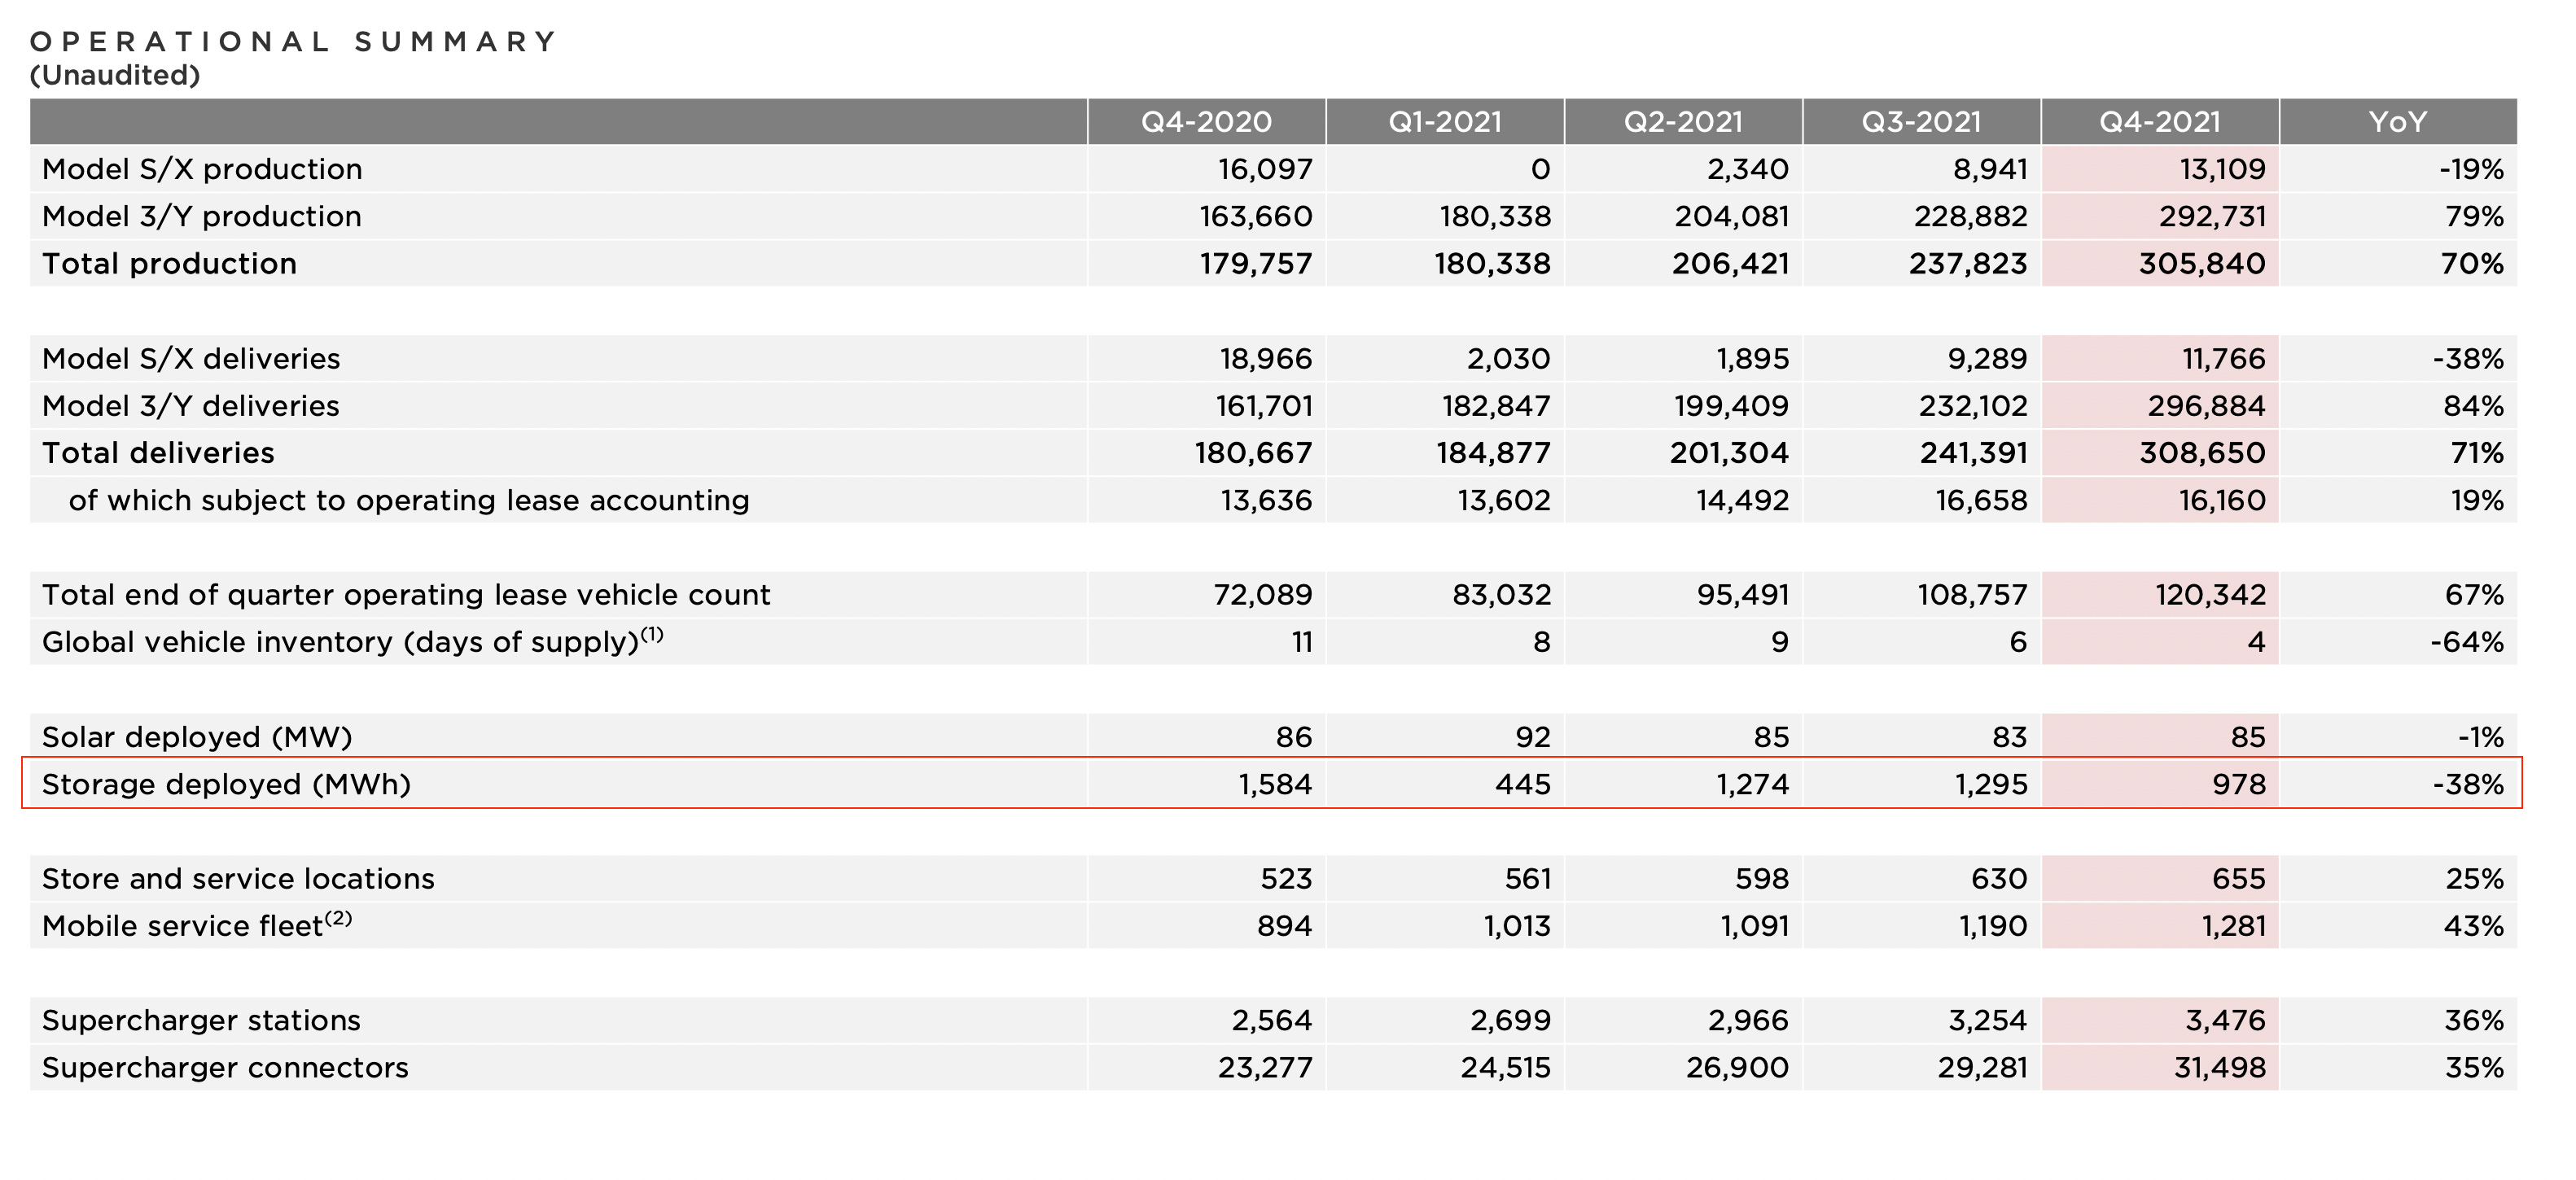Click the Q4-2021 total production value 305,840
Image resolution: width=2576 pixels, height=1180 pixels.
[x=2202, y=264]
